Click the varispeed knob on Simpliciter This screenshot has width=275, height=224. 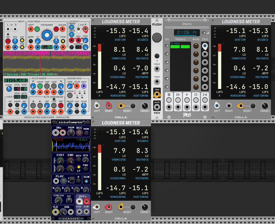(47, 35)
